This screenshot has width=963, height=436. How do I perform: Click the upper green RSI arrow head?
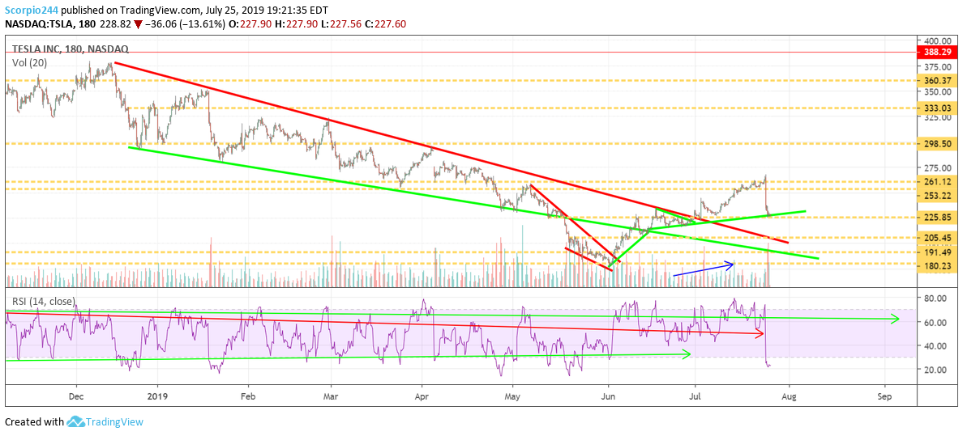(895, 320)
